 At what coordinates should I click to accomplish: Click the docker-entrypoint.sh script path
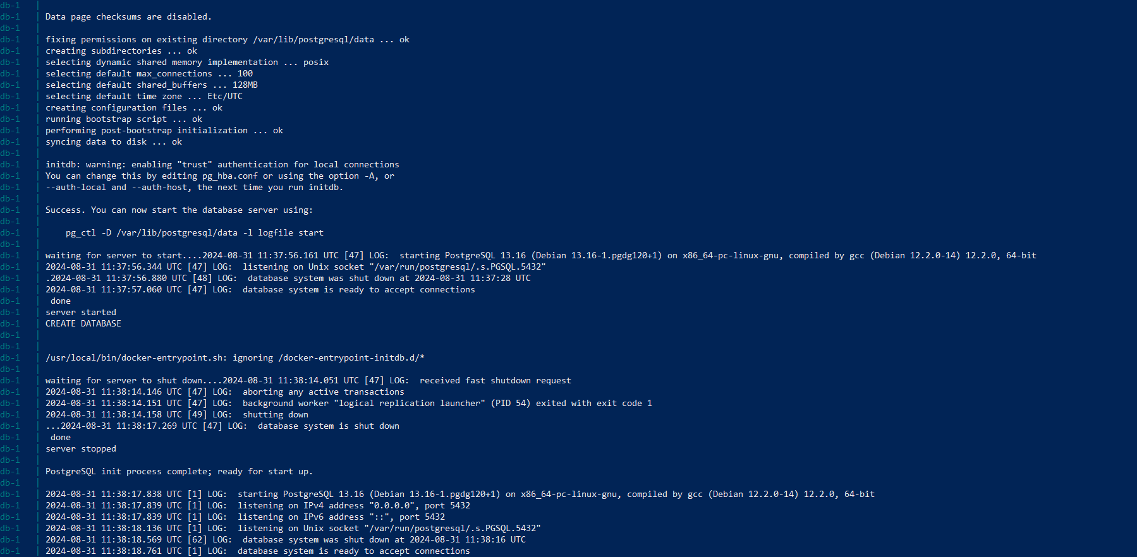pyautogui.click(x=136, y=358)
